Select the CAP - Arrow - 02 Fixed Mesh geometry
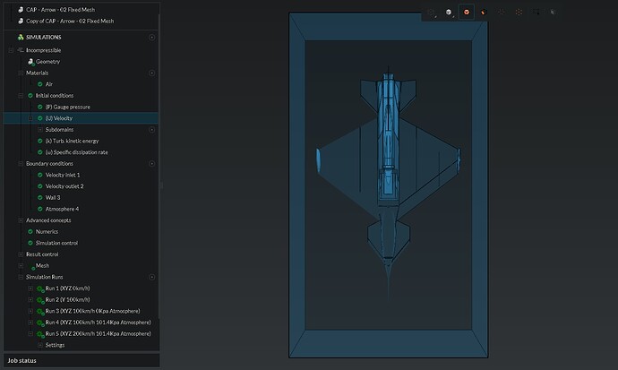Screen dimensions: 618x370 [60, 10]
